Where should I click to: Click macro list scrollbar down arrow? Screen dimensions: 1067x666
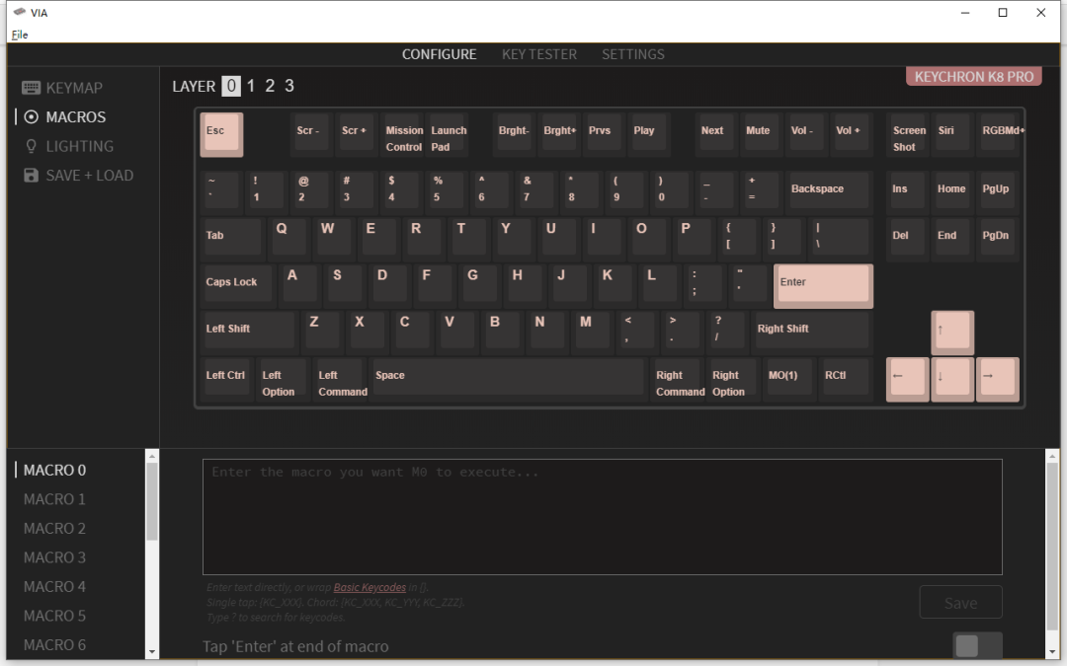click(x=152, y=652)
